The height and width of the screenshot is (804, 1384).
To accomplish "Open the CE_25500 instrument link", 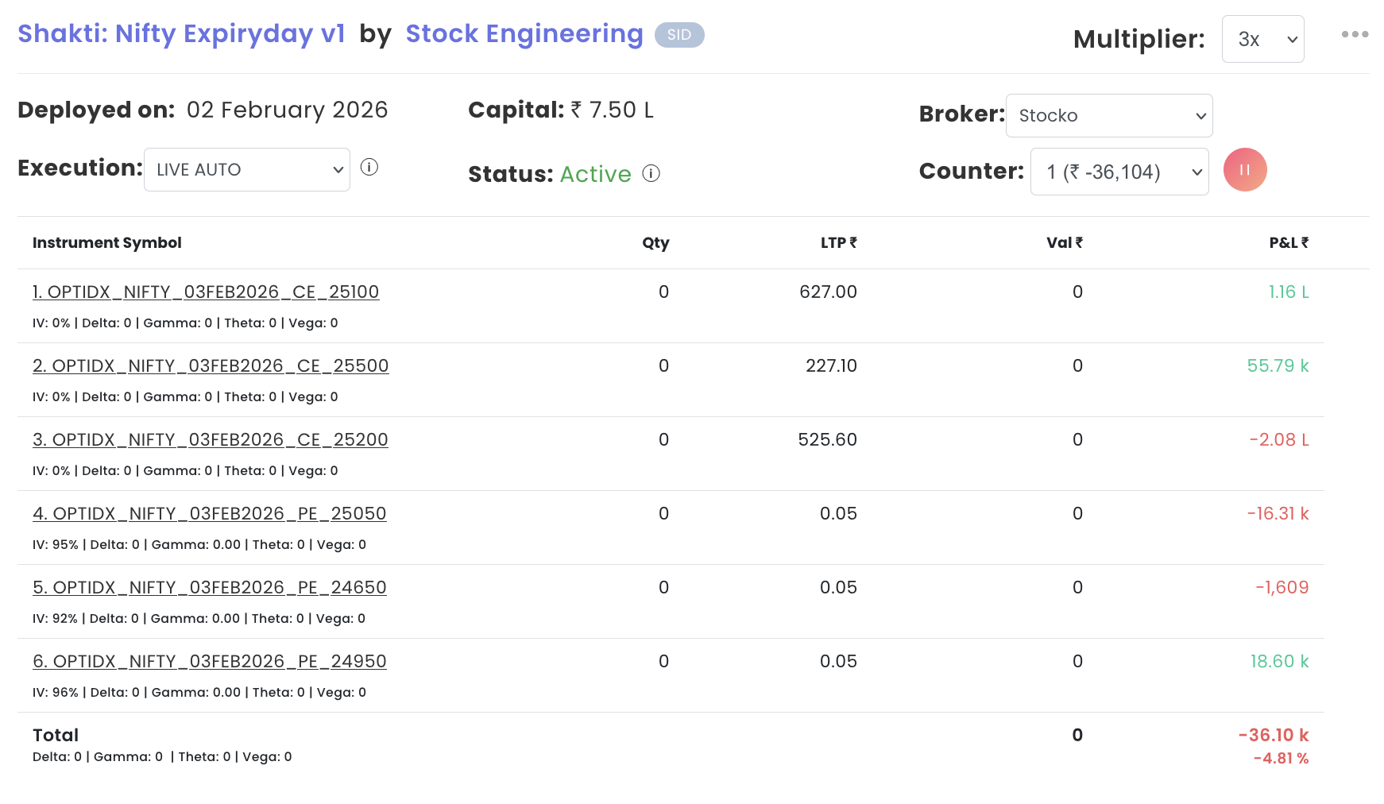I will [211, 366].
